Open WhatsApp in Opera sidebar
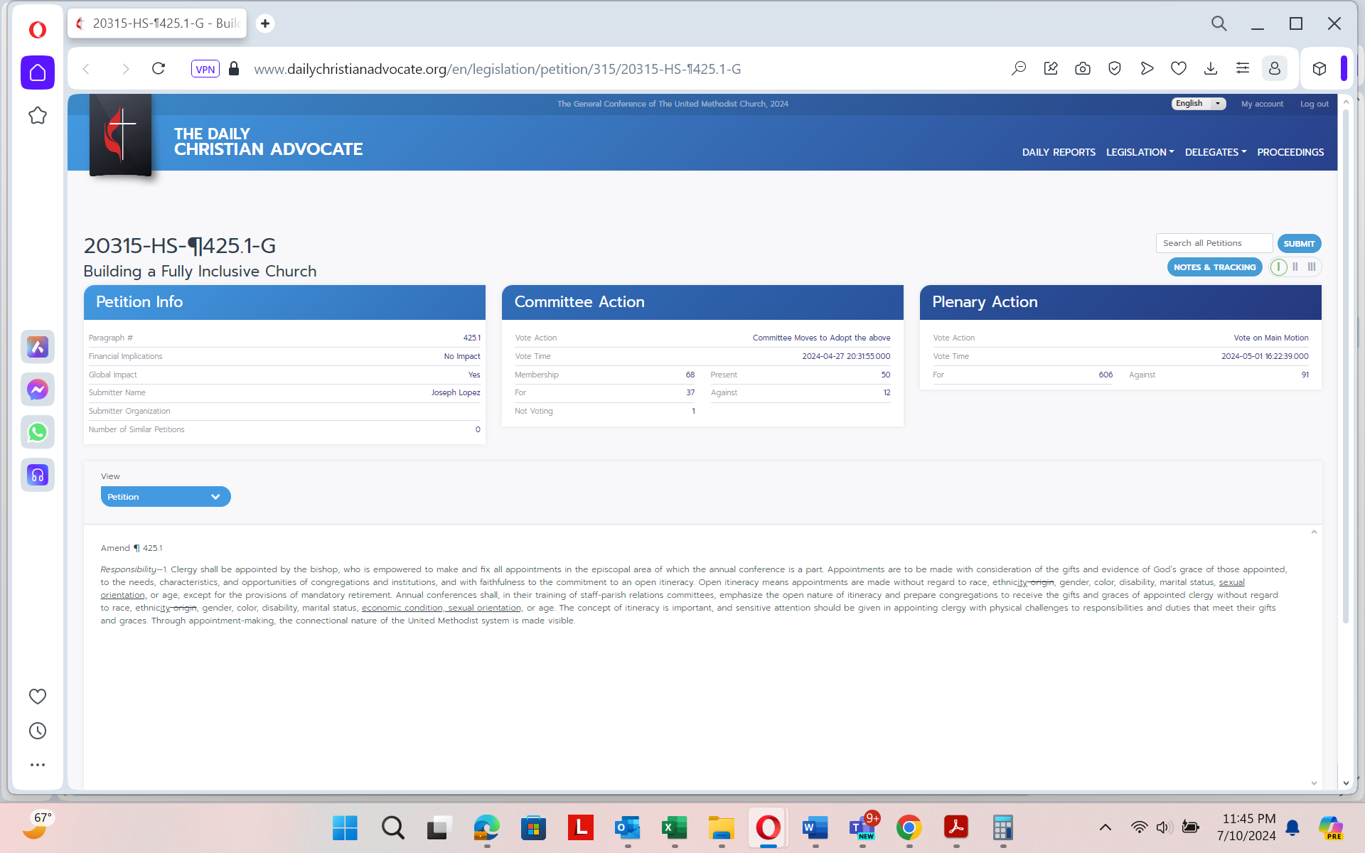Viewport: 1365px width, 853px height. (38, 432)
